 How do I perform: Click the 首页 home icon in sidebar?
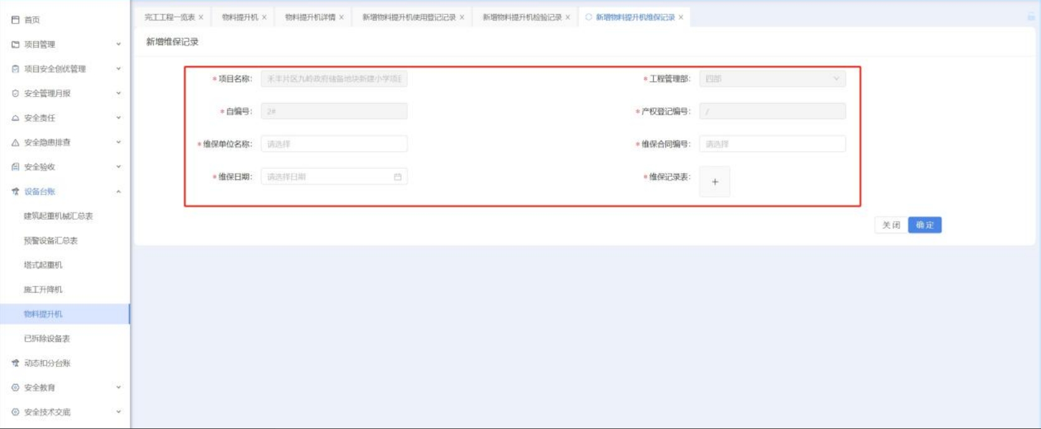point(16,20)
